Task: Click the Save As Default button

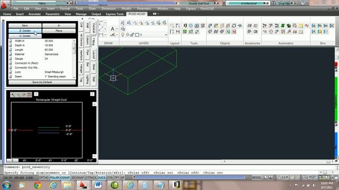Action: point(42,82)
